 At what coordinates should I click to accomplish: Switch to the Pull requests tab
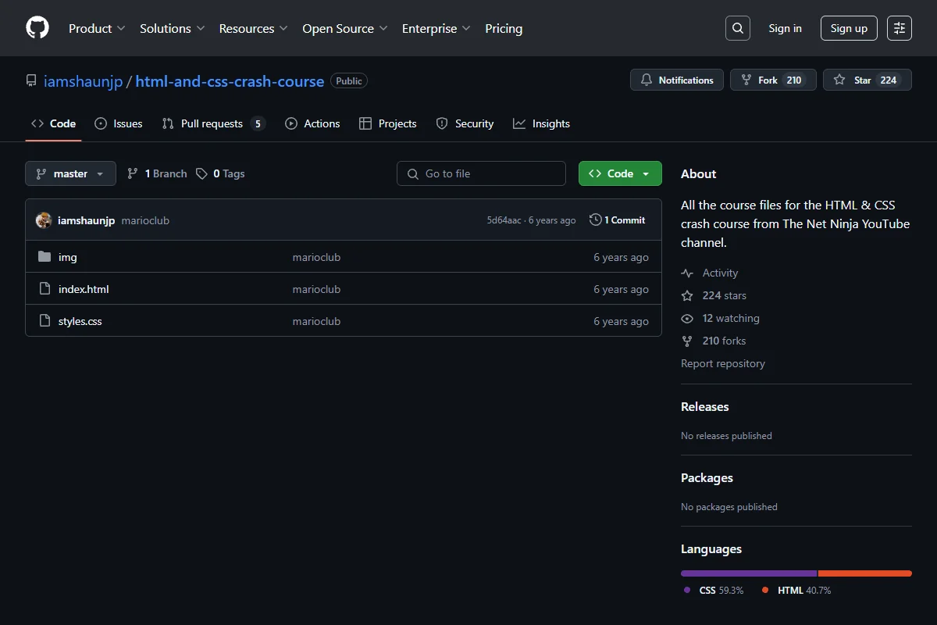click(x=213, y=123)
